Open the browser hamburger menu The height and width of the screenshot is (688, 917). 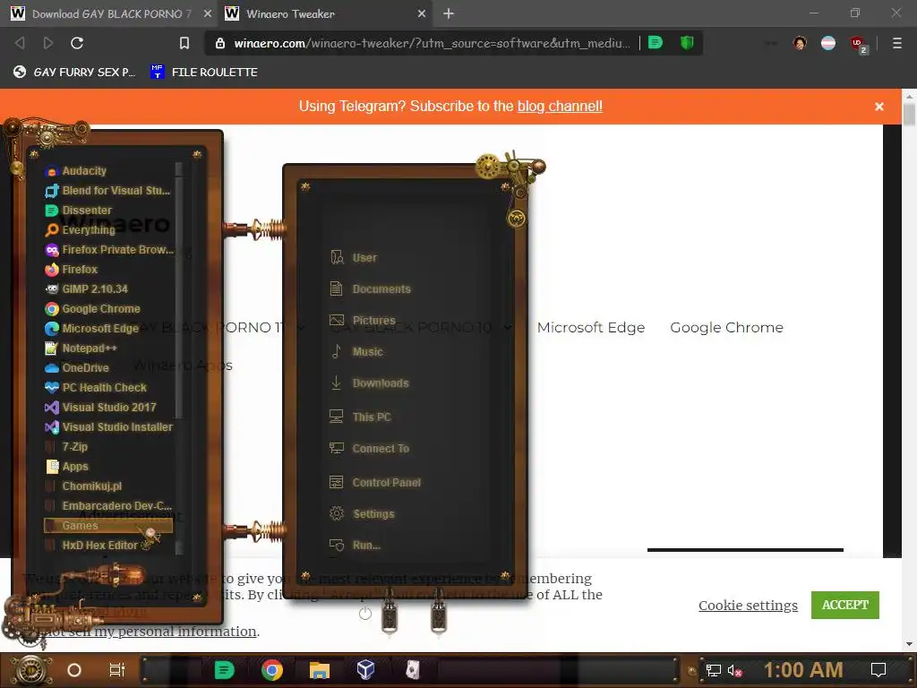896,43
